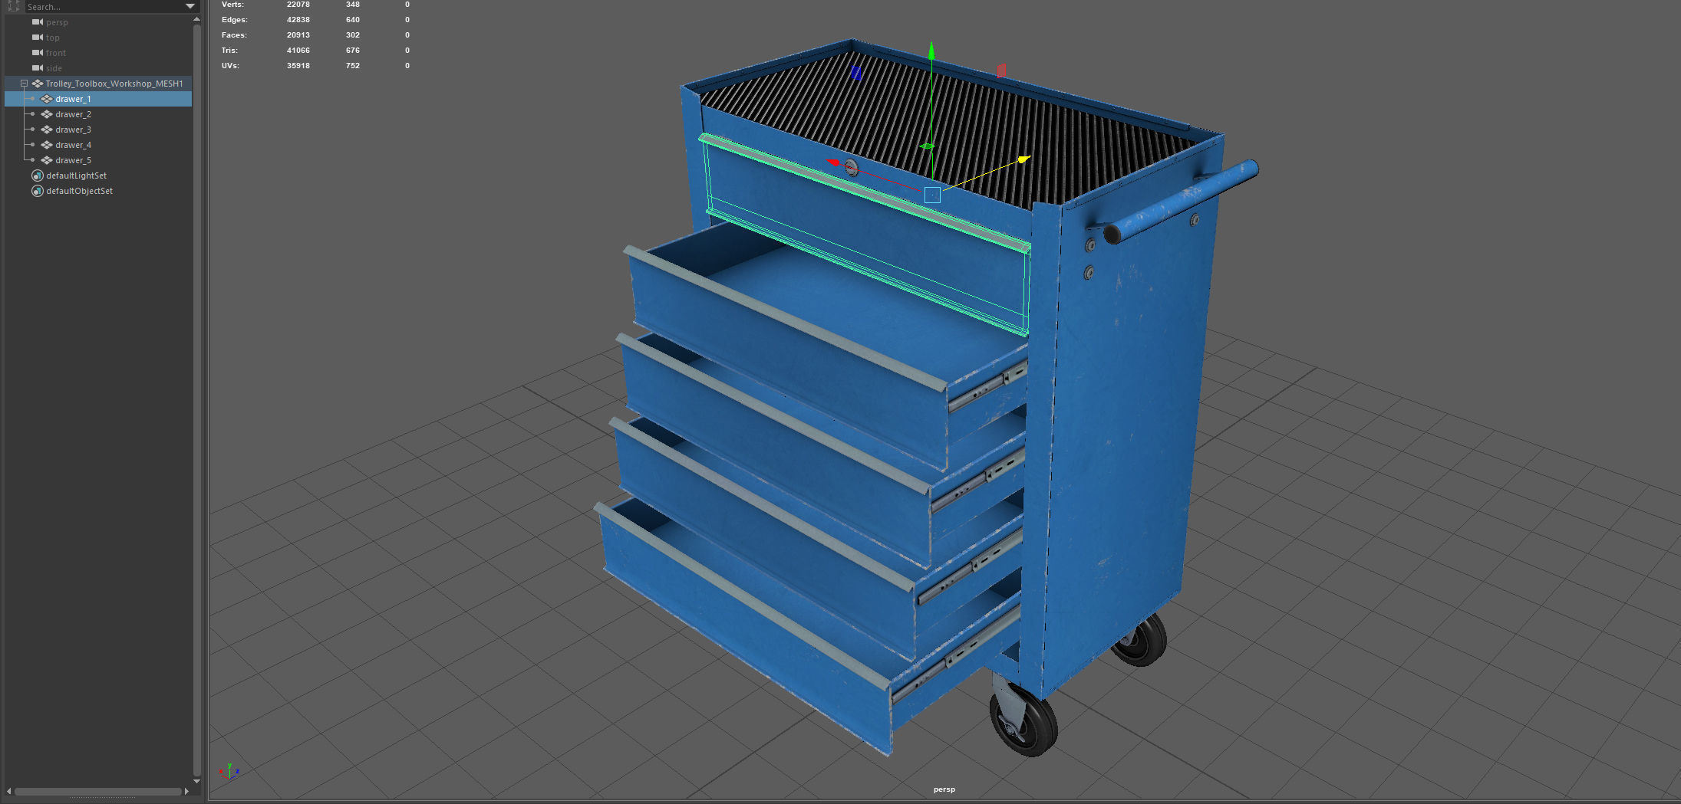
Task: Click the Tris count 41066 in HUD
Action: [x=298, y=51]
